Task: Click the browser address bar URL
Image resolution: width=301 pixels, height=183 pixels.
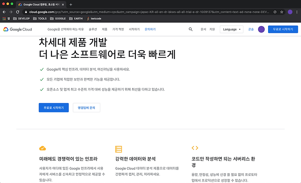Action: [x=149, y=12]
